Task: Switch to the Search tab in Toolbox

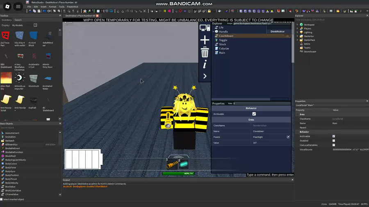Action: 18,20
